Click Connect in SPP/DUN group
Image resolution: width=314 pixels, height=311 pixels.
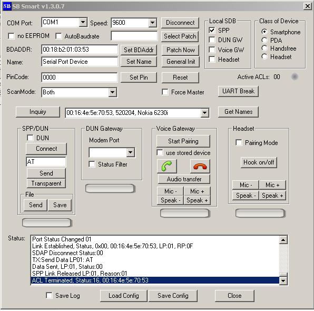pyautogui.click(x=46, y=149)
